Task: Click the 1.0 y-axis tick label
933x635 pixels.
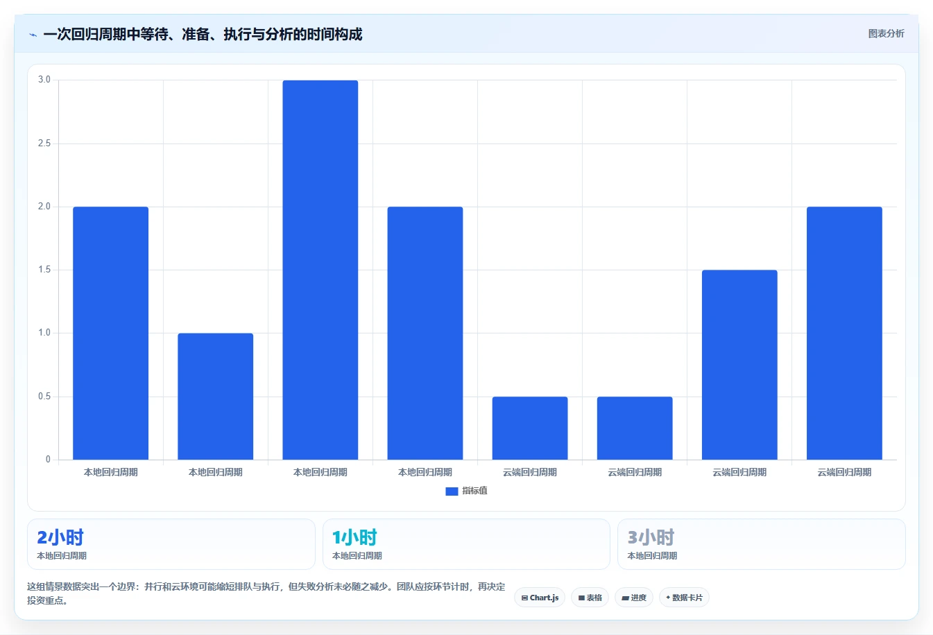Action: click(44, 333)
